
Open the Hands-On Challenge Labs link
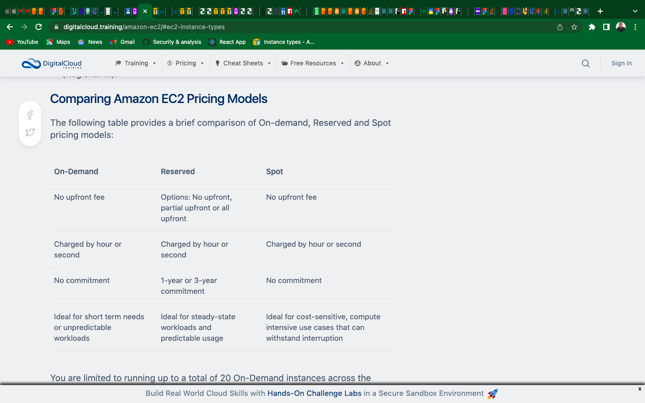(x=314, y=393)
